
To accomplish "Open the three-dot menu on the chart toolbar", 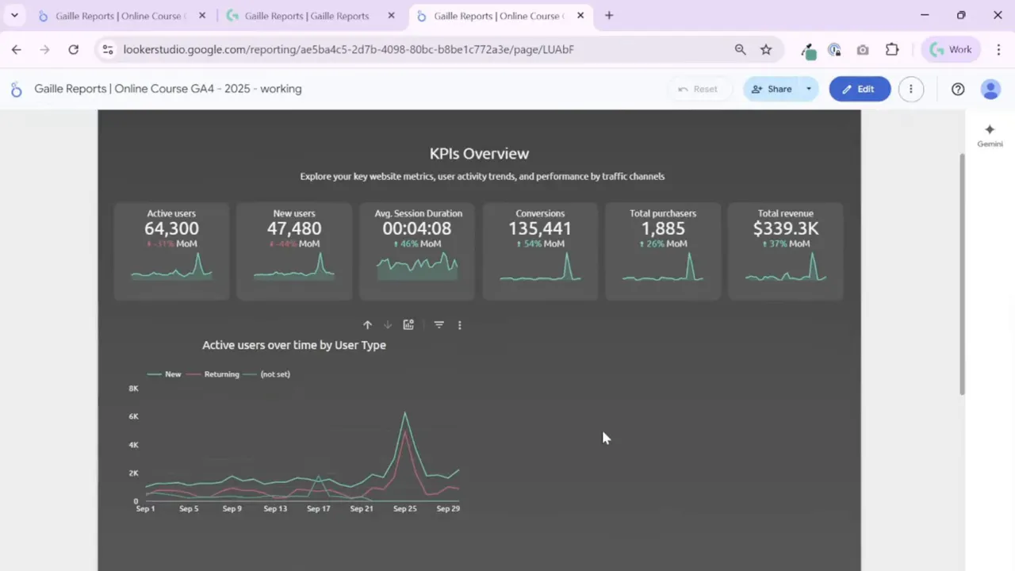I will pyautogui.click(x=459, y=324).
